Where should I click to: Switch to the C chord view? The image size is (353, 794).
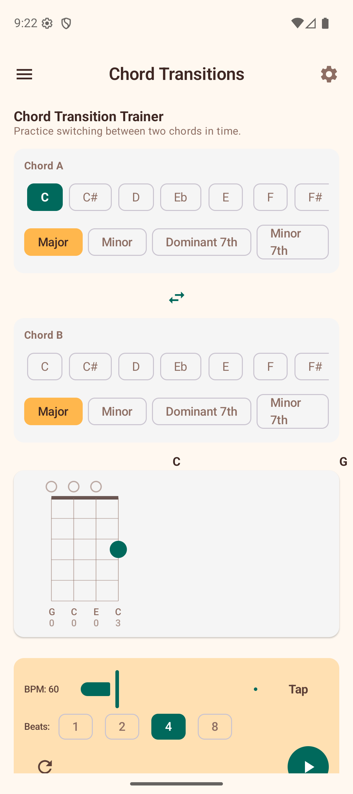click(x=176, y=462)
